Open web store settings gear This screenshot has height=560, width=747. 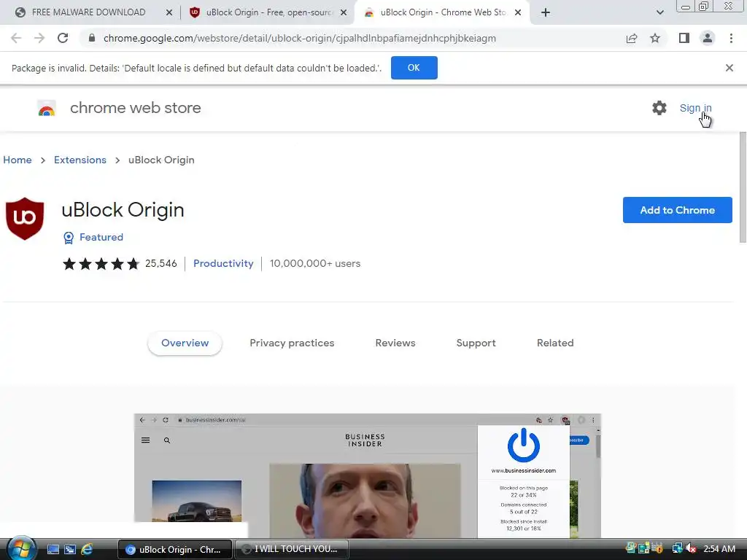[659, 108]
